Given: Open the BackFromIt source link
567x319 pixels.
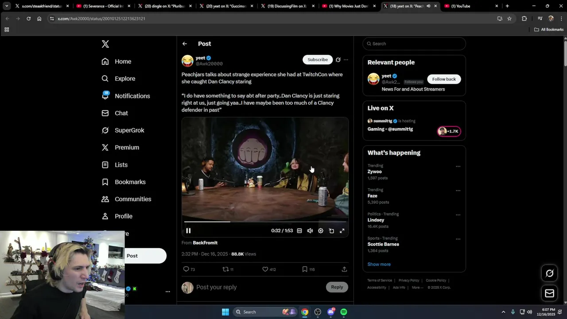Looking at the screenshot, I should (x=205, y=243).
